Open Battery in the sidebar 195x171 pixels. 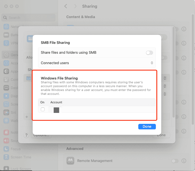coord(11,35)
